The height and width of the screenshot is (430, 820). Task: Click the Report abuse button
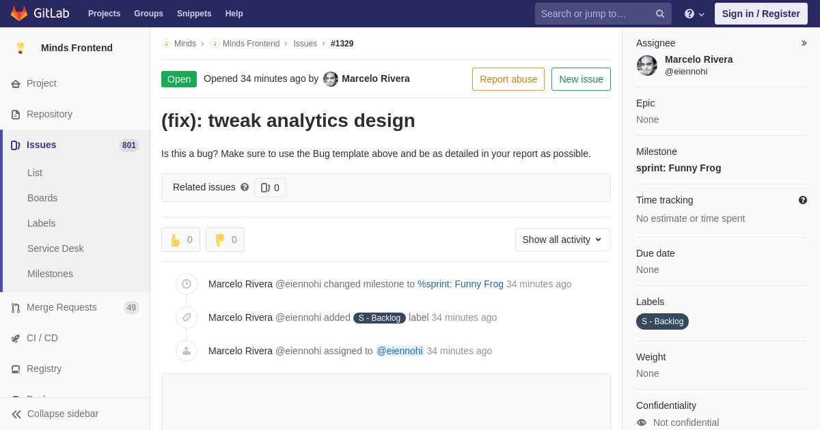pos(508,79)
